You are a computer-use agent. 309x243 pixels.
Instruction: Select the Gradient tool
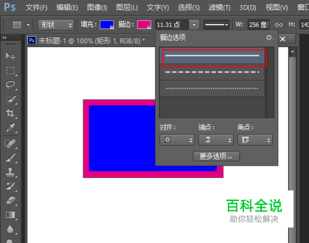[x=11, y=215]
